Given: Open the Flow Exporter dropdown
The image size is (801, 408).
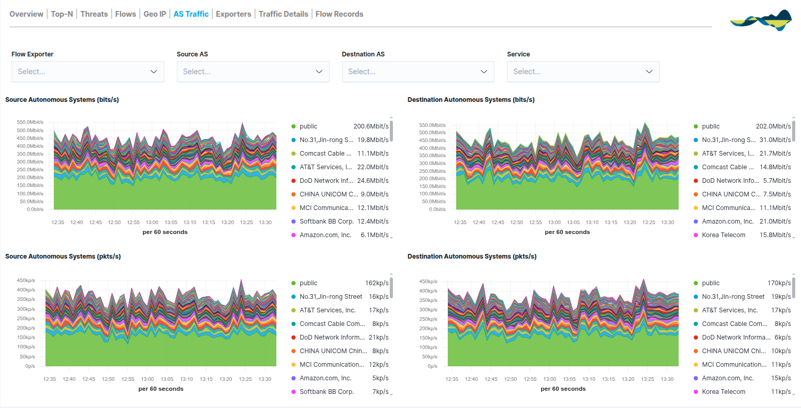Looking at the screenshot, I should click(88, 72).
